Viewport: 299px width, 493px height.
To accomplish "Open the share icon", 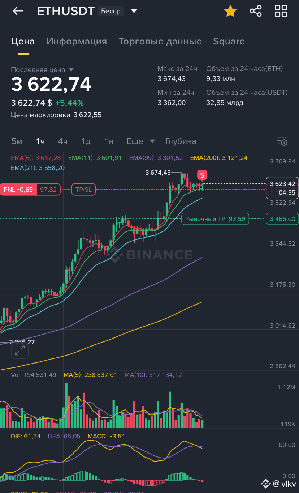I will (x=256, y=11).
